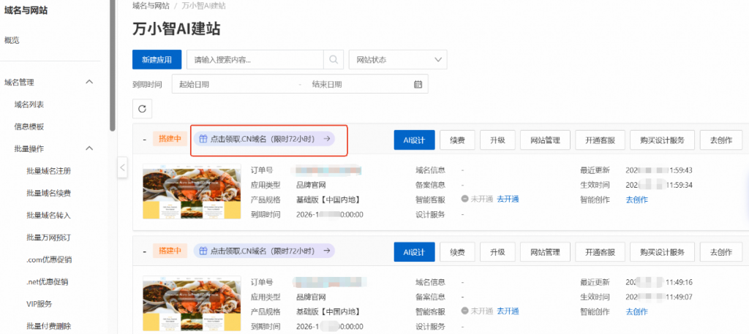Click the refresh icon below the filters
Screen dimensions: 749x334
pos(143,109)
